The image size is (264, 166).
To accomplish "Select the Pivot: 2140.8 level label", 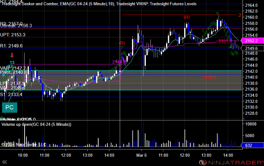I will (x=13, y=72).
